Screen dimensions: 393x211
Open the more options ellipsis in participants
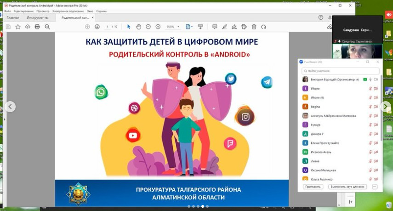pyautogui.click(x=375, y=187)
